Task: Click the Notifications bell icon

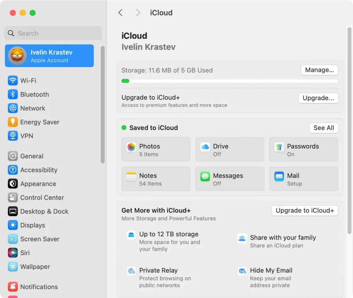Action: [x=13, y=287]
